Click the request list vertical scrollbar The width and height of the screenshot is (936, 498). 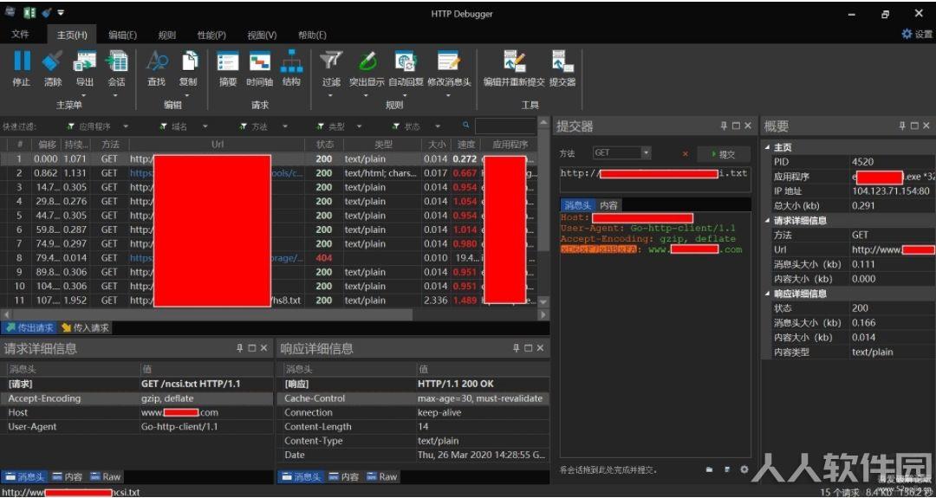click(x=543, y=211)
